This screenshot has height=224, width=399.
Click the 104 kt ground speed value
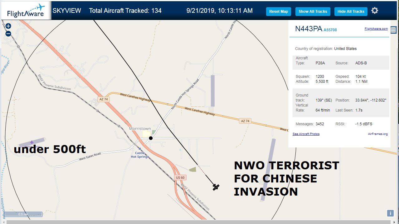pos(360,77)
